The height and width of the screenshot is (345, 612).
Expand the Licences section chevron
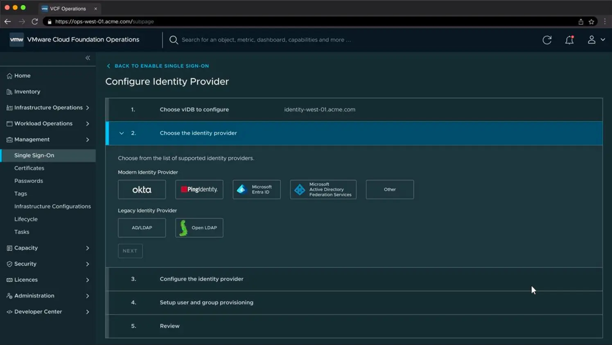(88, 280)
